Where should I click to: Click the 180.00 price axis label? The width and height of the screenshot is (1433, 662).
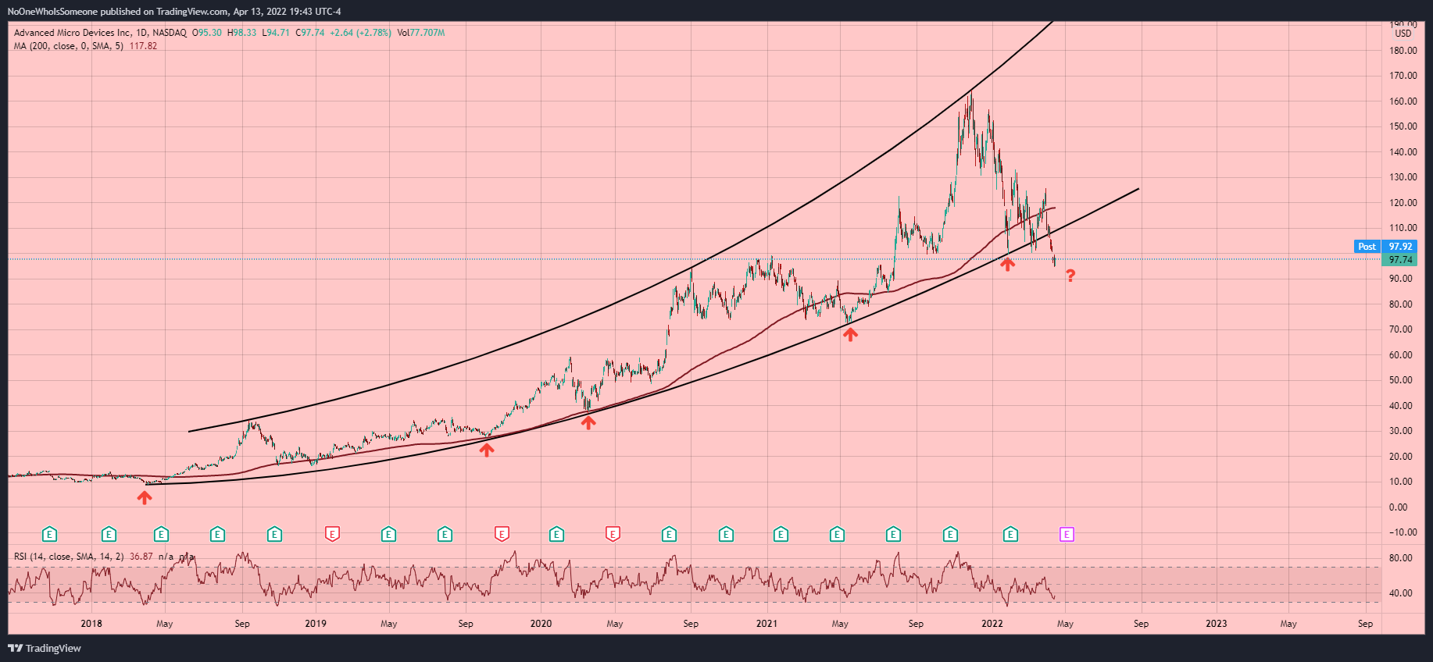pos(1403,51)
